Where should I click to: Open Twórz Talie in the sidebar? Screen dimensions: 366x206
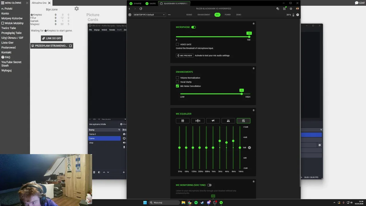coord(9,28)
